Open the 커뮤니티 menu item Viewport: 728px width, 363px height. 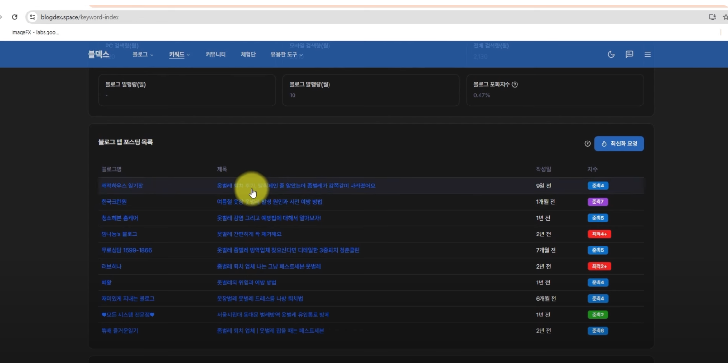[215, 55]
